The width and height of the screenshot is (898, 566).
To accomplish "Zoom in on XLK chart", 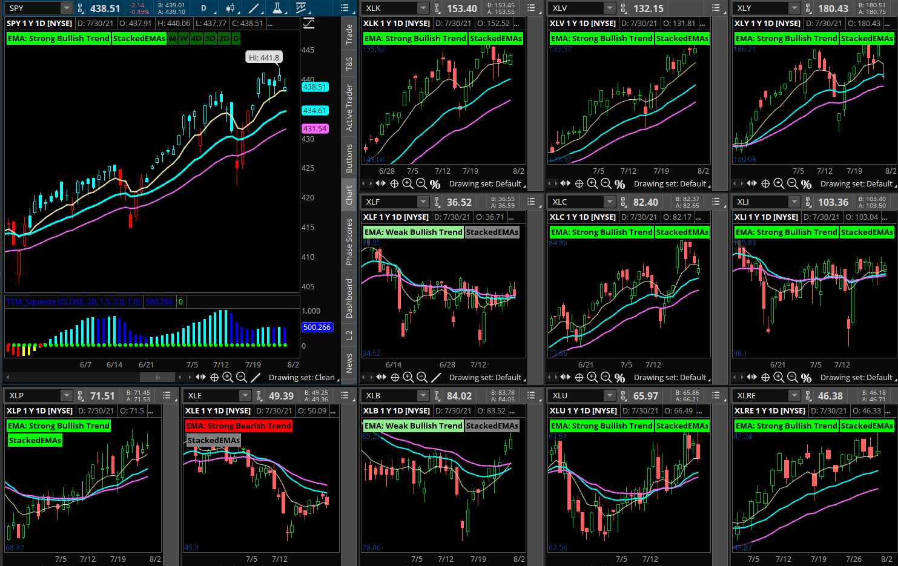I will point(408,183).
